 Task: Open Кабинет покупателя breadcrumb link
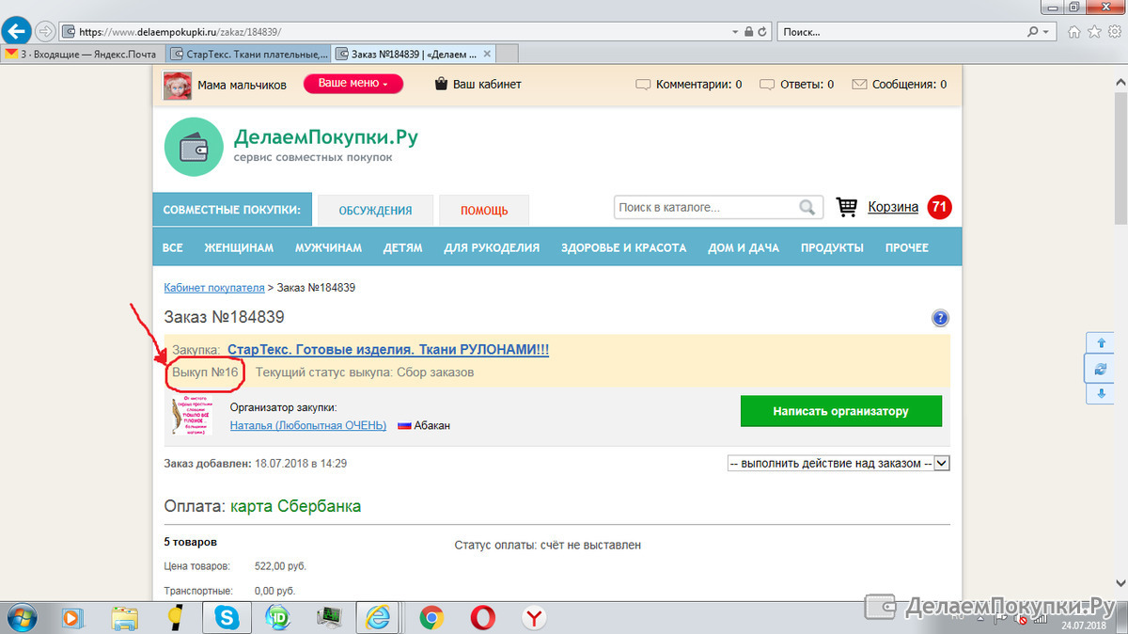pyautogui.click(x=214, y=287)
